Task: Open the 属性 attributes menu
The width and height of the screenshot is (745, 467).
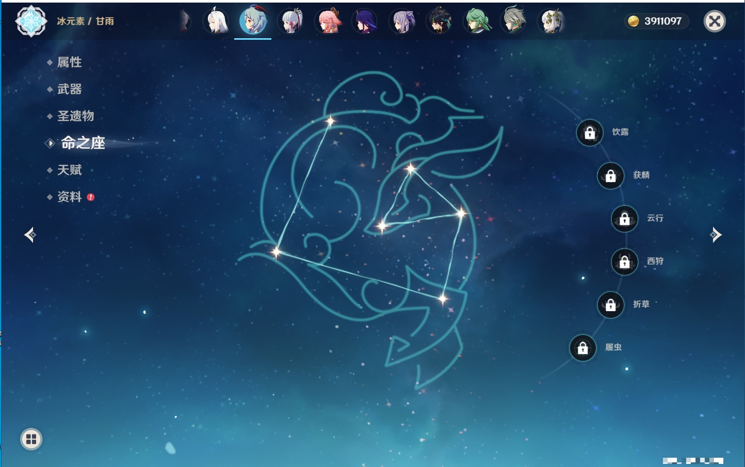Action: [69, 62]
